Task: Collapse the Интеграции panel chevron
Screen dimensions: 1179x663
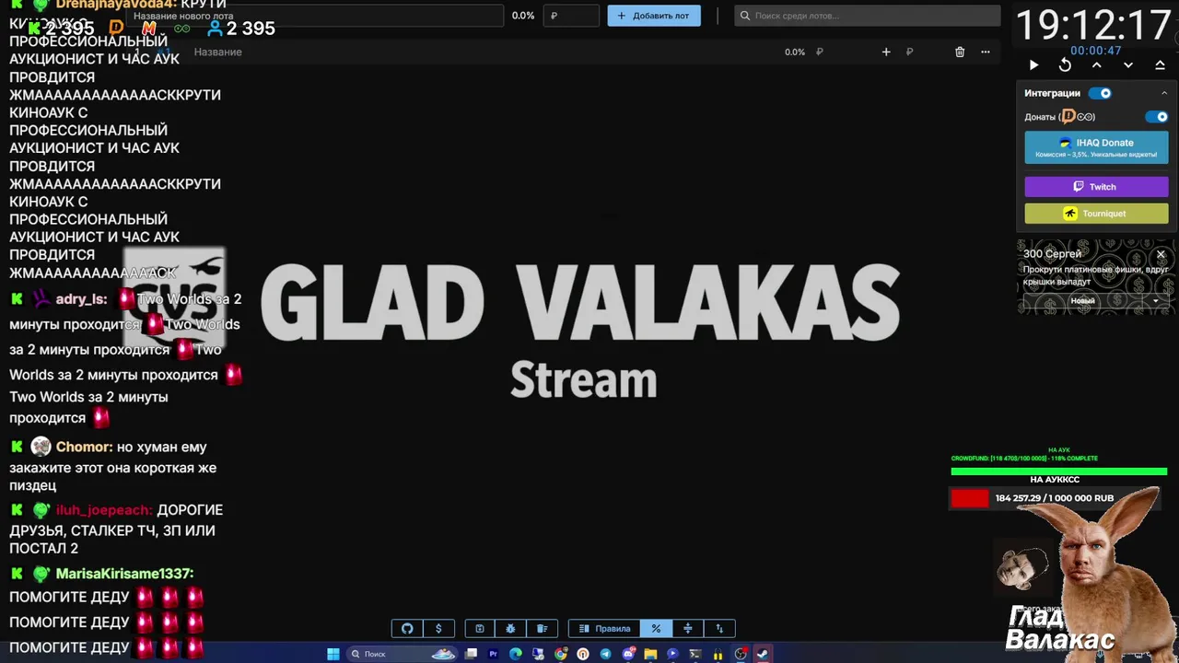Action: tap(1164, 93)
